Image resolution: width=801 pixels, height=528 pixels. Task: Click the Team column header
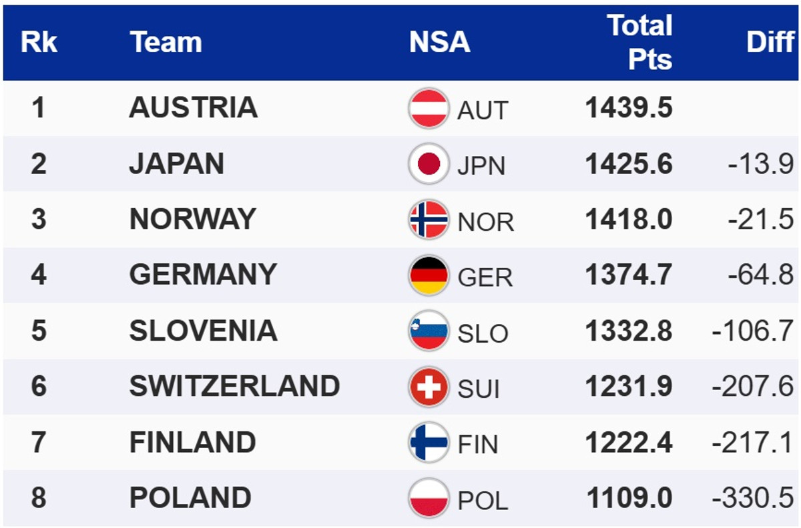coord(166,43)
